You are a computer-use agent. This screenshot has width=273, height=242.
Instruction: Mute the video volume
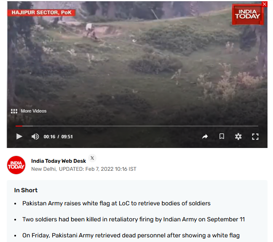(x=35, y=137)
